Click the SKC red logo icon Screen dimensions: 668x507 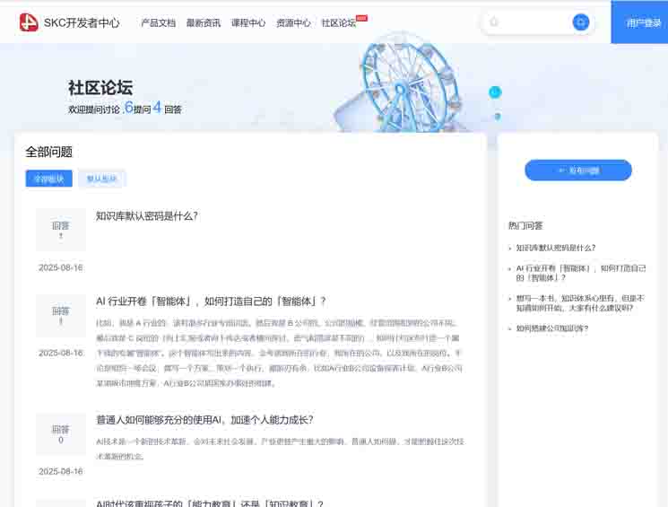[29, 22]
